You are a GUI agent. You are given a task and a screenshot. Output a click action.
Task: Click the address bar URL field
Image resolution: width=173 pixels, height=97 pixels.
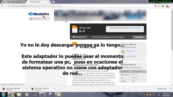[83, 6]
